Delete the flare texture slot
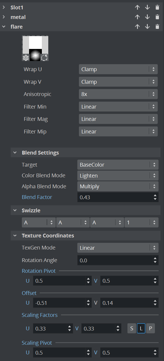Viewport: 164px width, 361px height. coord(157,26)
